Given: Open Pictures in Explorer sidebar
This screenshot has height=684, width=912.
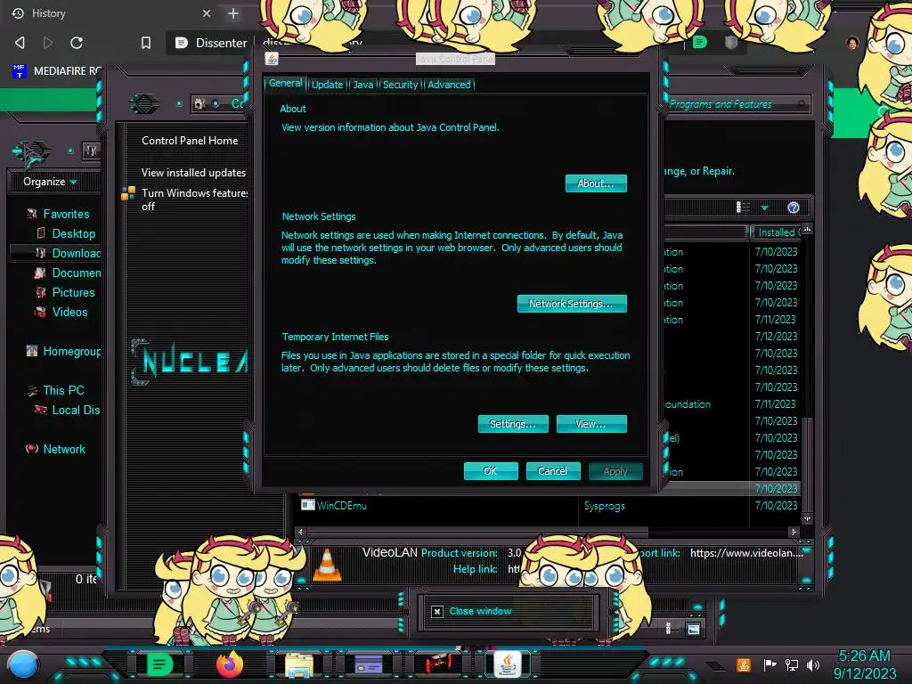Looking at the screenshot, I should [x=73, y=292].
